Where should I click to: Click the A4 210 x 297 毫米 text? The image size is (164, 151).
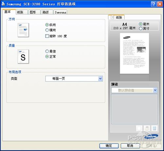pos(125,26)
